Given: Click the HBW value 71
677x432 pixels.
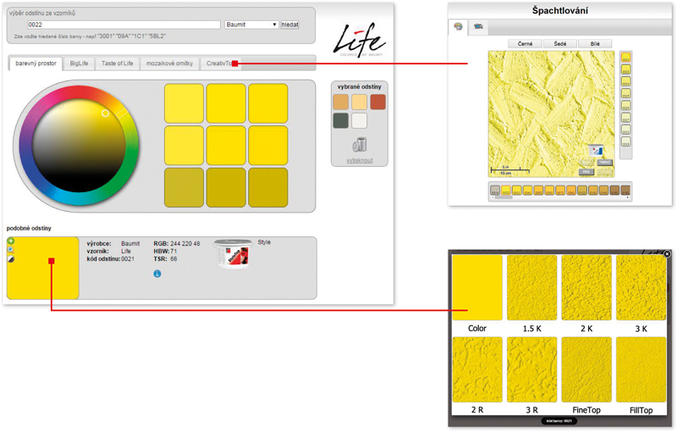Looking at the screenshot, I should click(173, 251).
